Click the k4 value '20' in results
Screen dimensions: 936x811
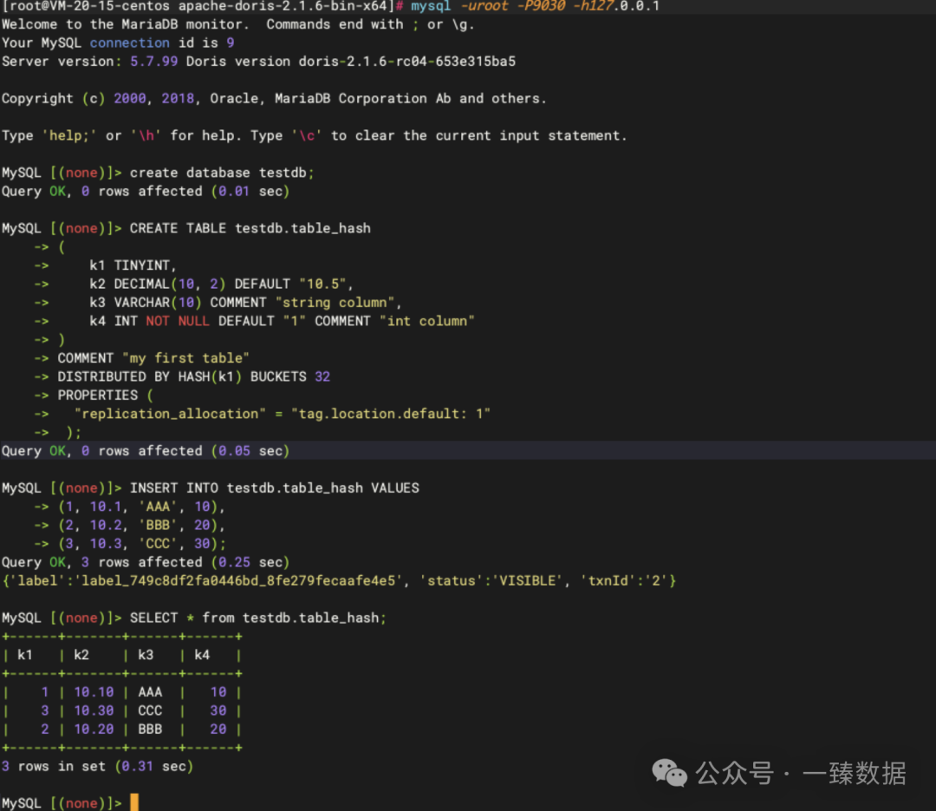click(x=218, y=729)
